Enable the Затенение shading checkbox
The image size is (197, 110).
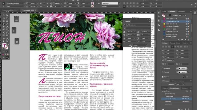pos(163,68)
